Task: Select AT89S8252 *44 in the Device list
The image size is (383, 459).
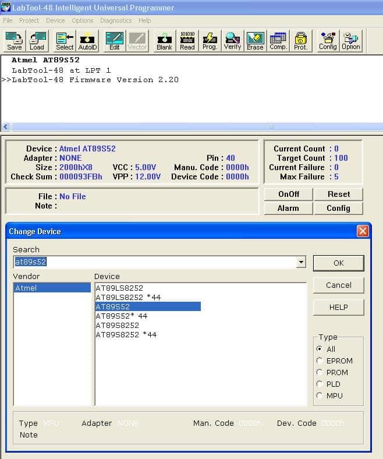Action: point(126,335)
